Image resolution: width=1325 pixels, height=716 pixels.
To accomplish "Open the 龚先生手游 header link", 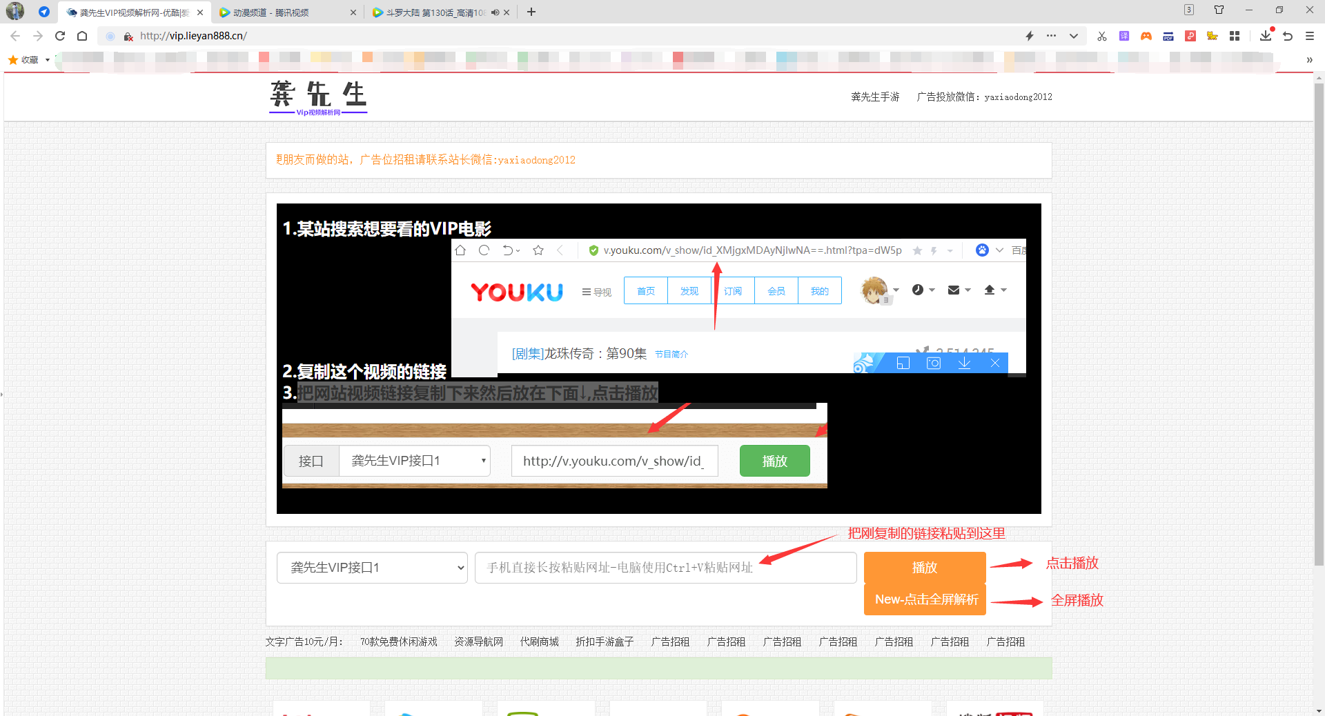I will (875, 97).
